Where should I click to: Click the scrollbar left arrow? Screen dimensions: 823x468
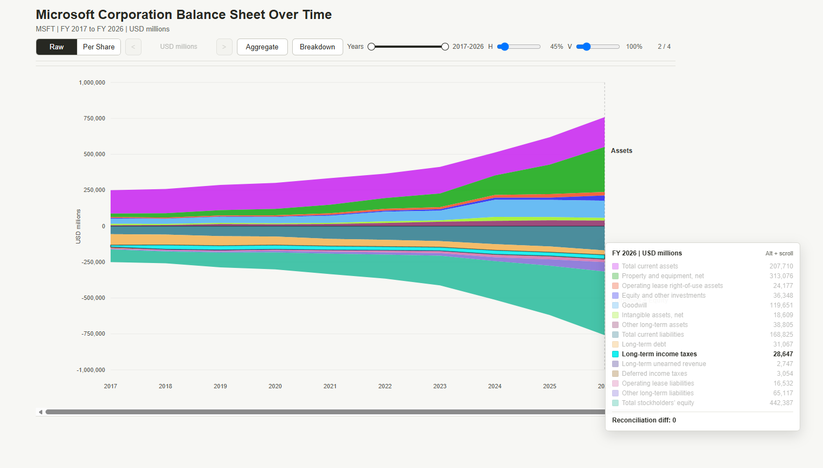coord(40,412)
